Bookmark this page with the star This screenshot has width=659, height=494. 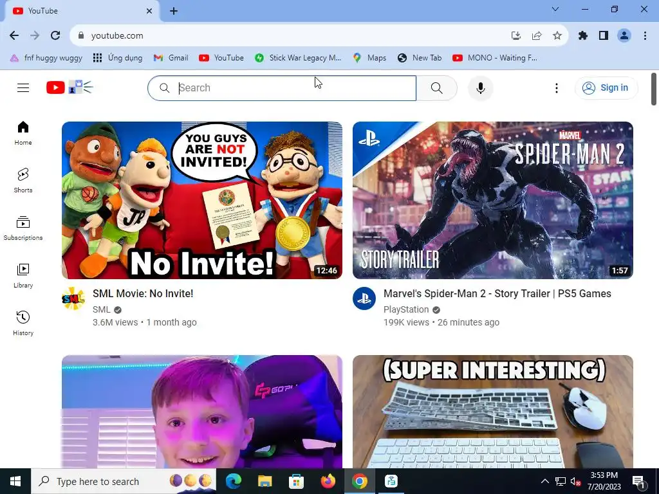[x=557, y=36]
